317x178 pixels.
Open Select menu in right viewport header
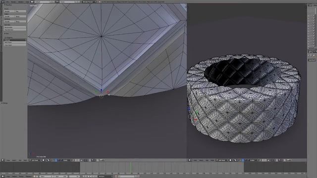point(201,160)
